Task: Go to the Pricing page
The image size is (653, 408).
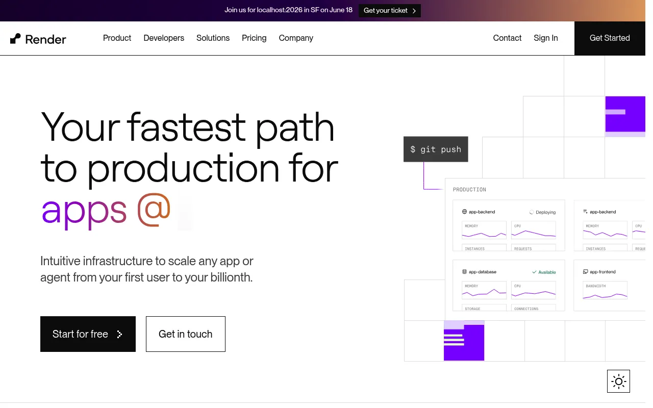Action: pyautogui.click(x=254, y=38)
